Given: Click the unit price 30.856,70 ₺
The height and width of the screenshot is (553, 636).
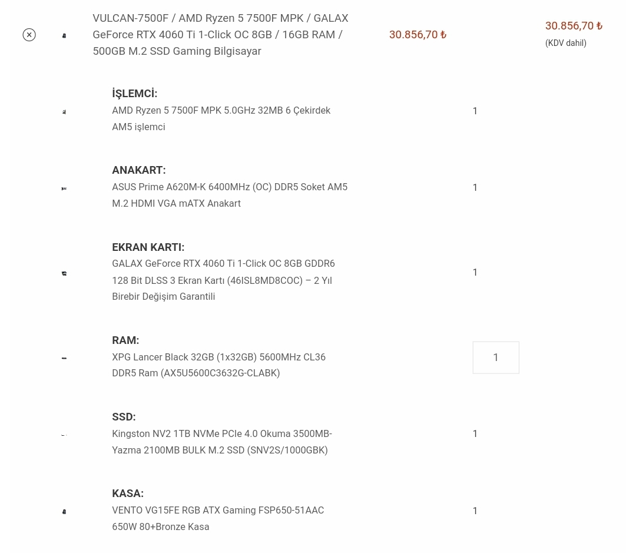Looking at the screenshot, I should tap(418, 35).
